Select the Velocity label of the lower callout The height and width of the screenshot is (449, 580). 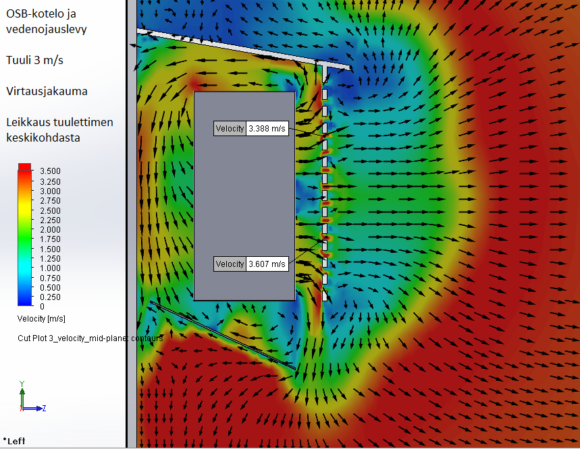coord(230,264)
